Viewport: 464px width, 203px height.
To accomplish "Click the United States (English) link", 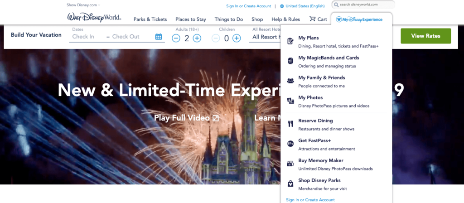I will click(305, 6).
